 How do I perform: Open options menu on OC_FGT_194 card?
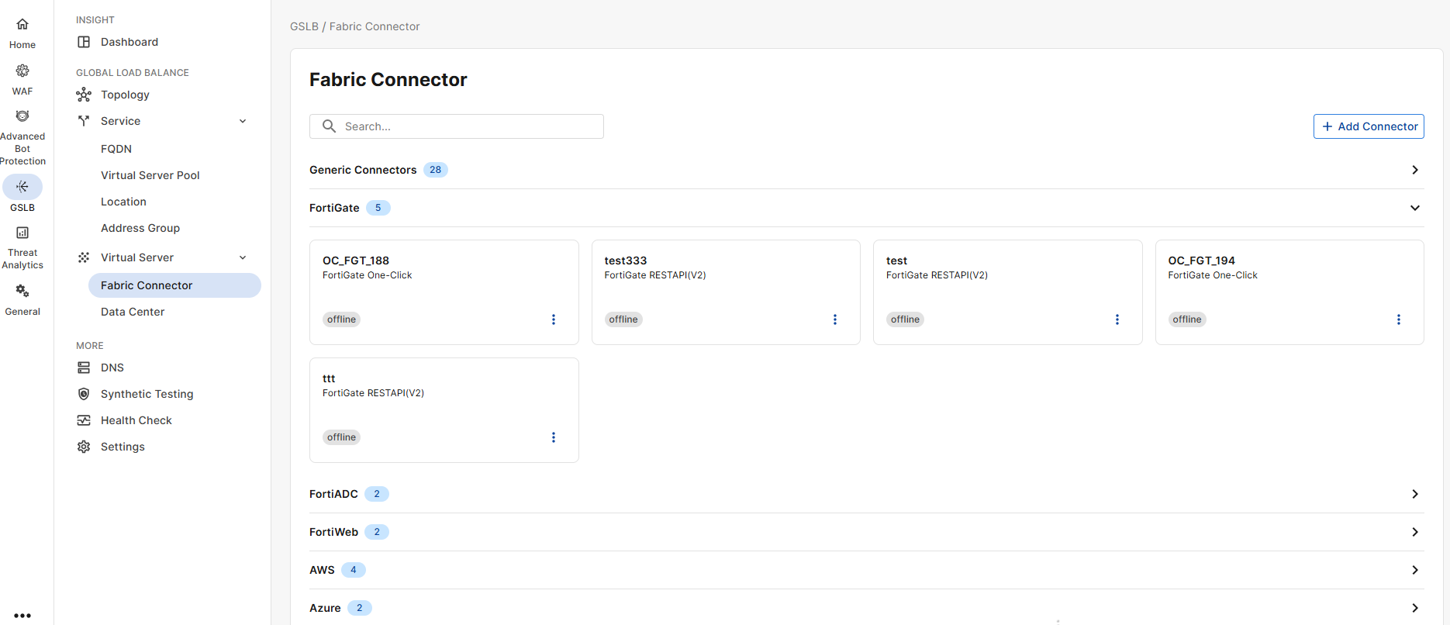click(x=1399, y=319)
